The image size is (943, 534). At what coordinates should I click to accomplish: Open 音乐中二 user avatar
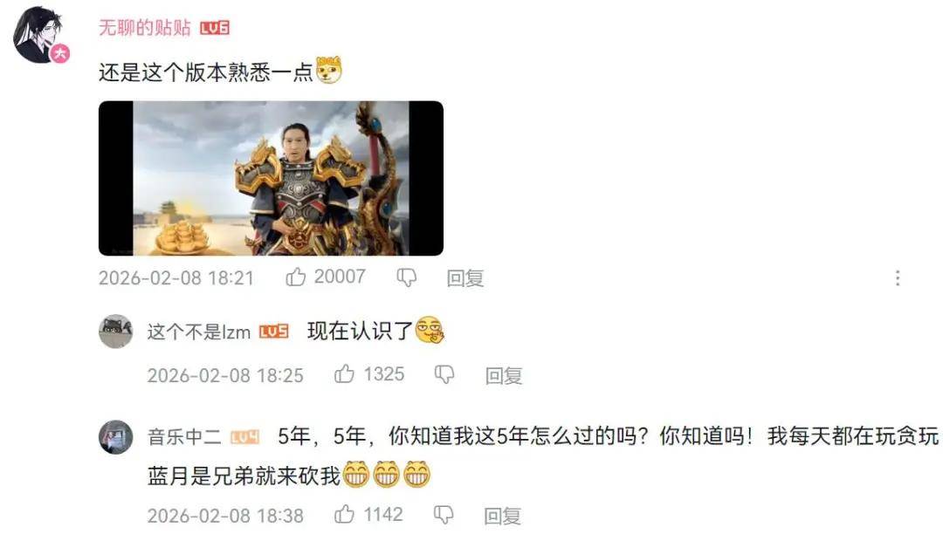115,436
